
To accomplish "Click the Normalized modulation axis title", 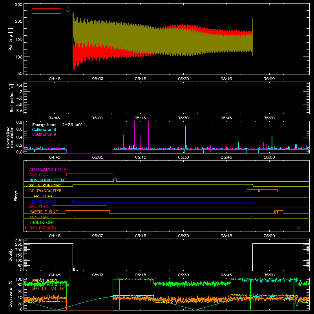I will coord(10,137).
